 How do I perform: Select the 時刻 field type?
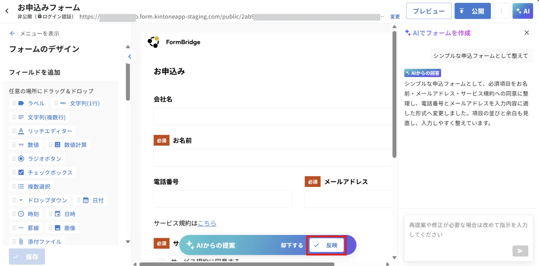(26, 214)
